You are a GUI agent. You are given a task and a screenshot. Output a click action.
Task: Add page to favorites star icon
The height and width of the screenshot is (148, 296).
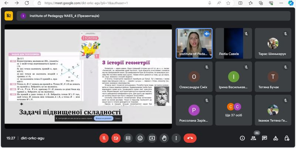tap(228, 3)
